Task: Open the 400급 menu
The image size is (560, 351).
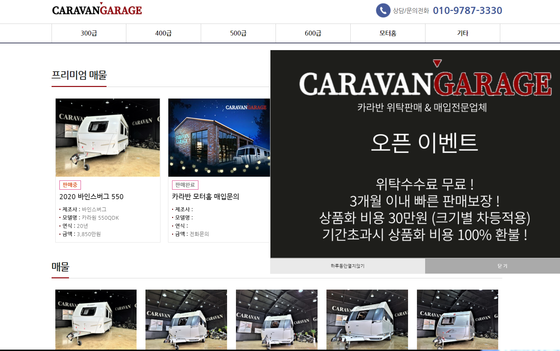Action: [x=164, y=33]
